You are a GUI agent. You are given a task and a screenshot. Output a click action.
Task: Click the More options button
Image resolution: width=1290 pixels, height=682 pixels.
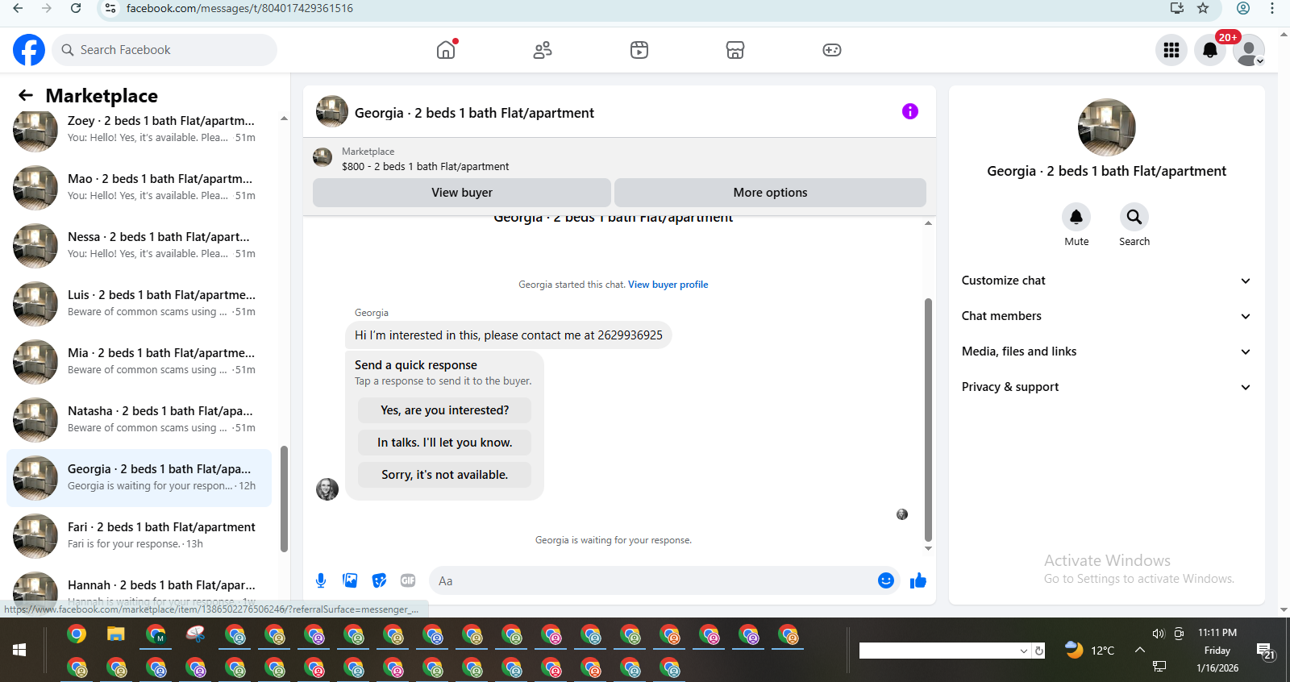(x=770, y=193)
